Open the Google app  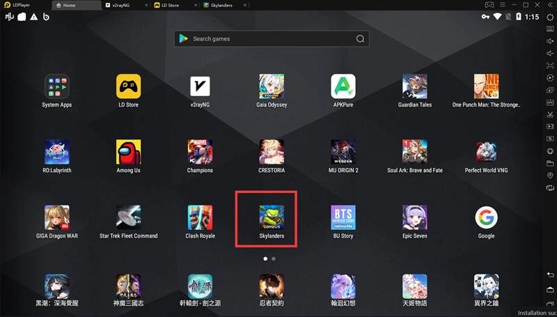coord(486,217)
